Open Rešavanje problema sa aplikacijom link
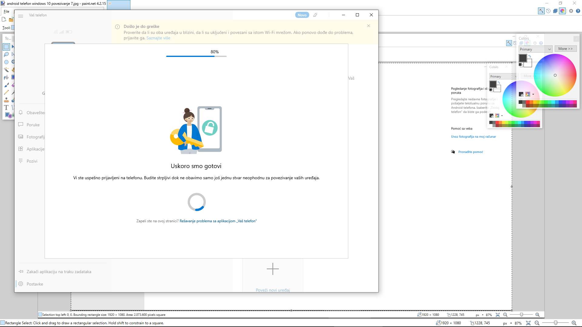The width and height of the screenshot is (582, 327). point(218,221)
